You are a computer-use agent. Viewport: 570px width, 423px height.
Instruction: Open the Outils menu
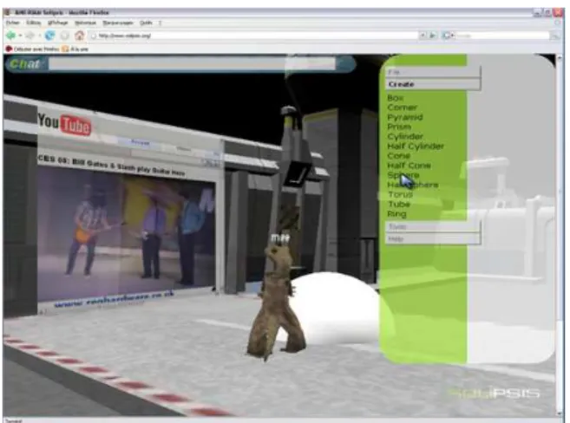(146, 23)
